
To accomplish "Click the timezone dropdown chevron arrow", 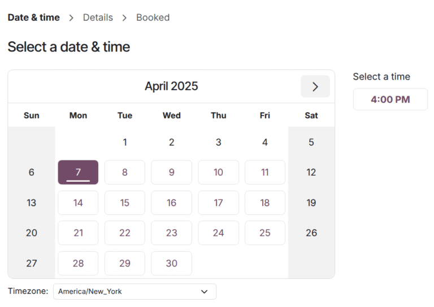I will [x=204, y=291].
